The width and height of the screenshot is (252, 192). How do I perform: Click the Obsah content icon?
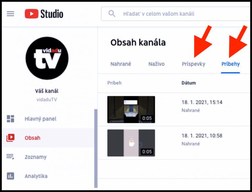point(10,138)
